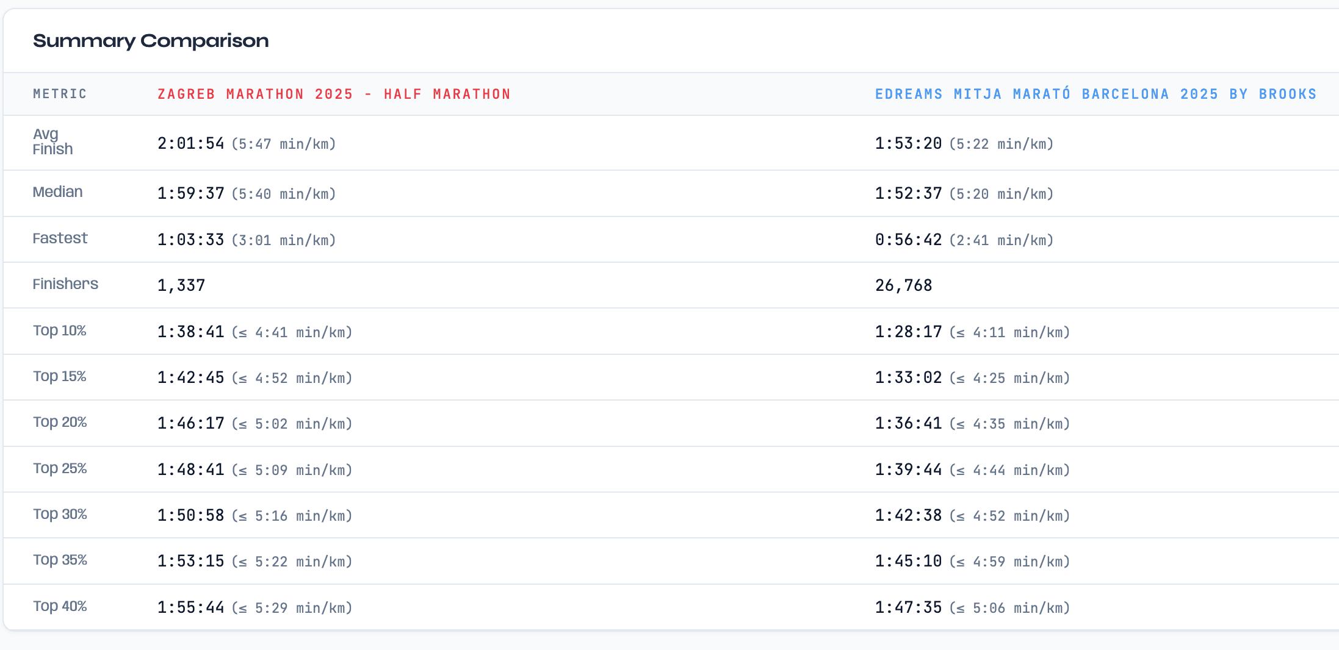Select the Top 30% row label
The image size is (1339, 650).
pyautogui.click(x=60, y=514)
